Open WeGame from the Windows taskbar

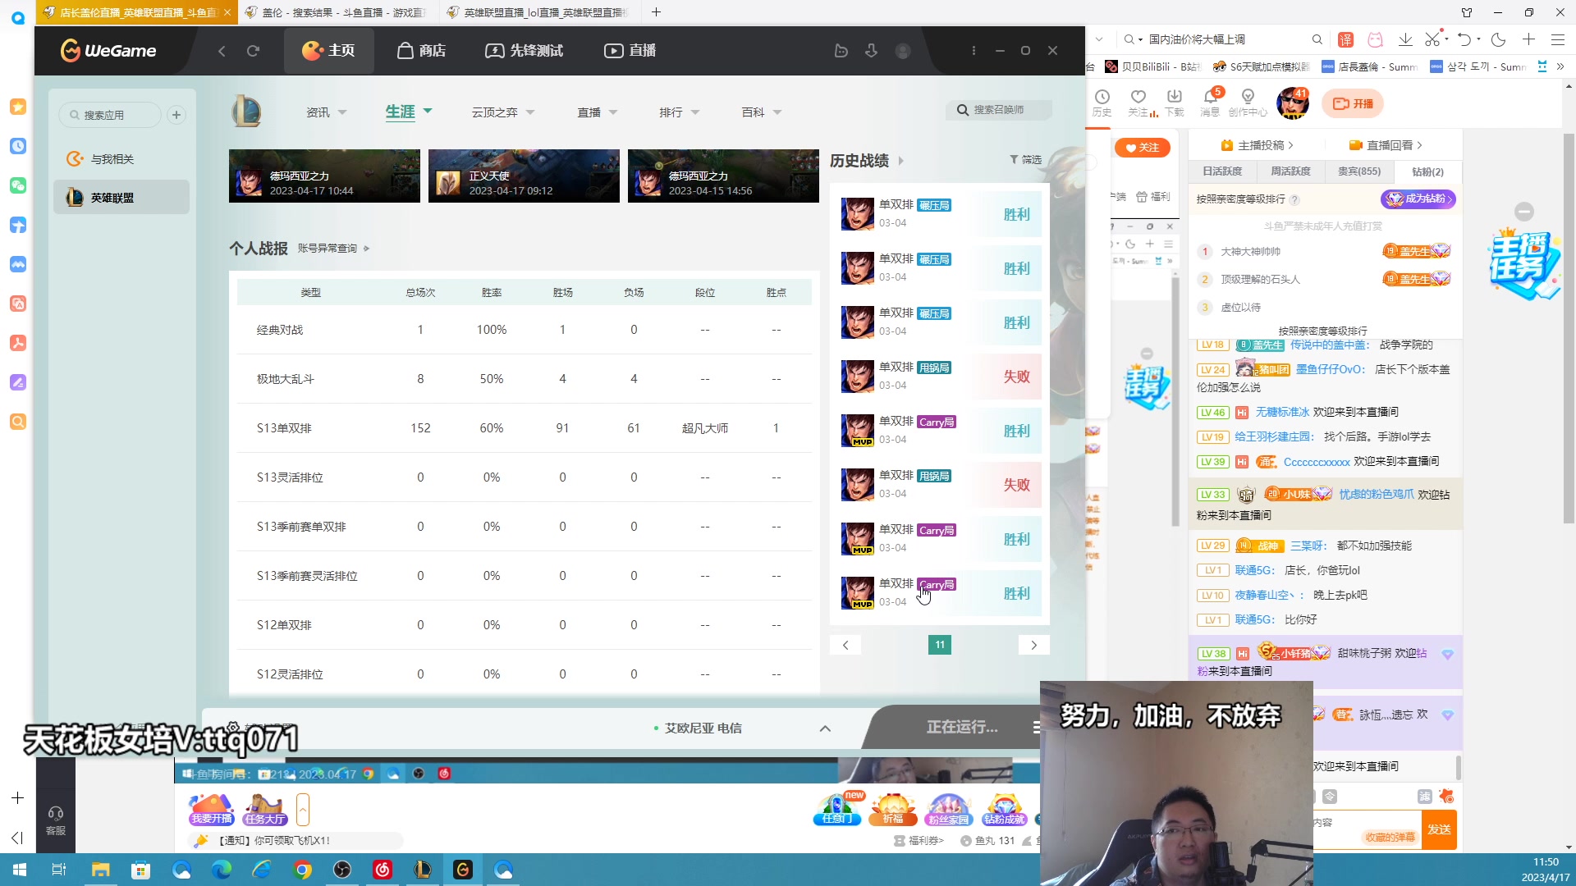pyautogui.click(x=463, y=870)
